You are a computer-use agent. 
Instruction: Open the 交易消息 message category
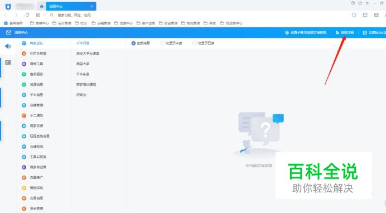36,198
